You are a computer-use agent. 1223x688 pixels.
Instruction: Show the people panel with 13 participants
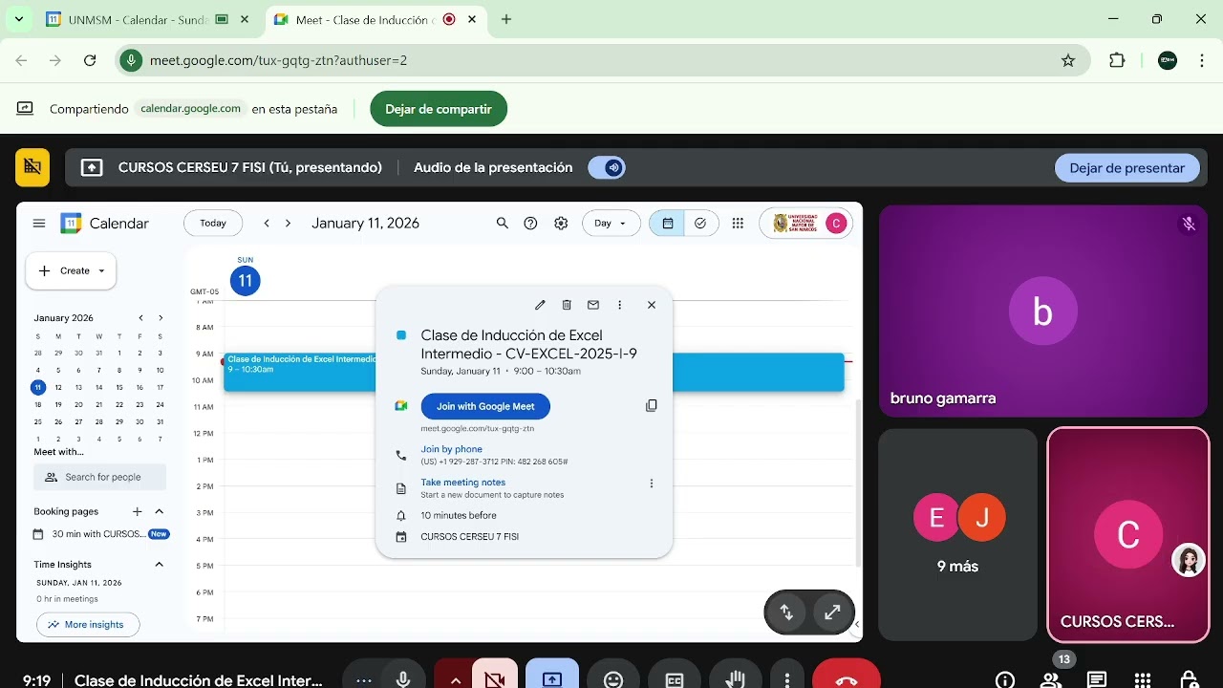(x=1052, y=678)
